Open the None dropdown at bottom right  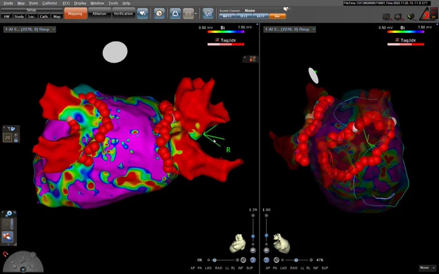click(427, 268)
